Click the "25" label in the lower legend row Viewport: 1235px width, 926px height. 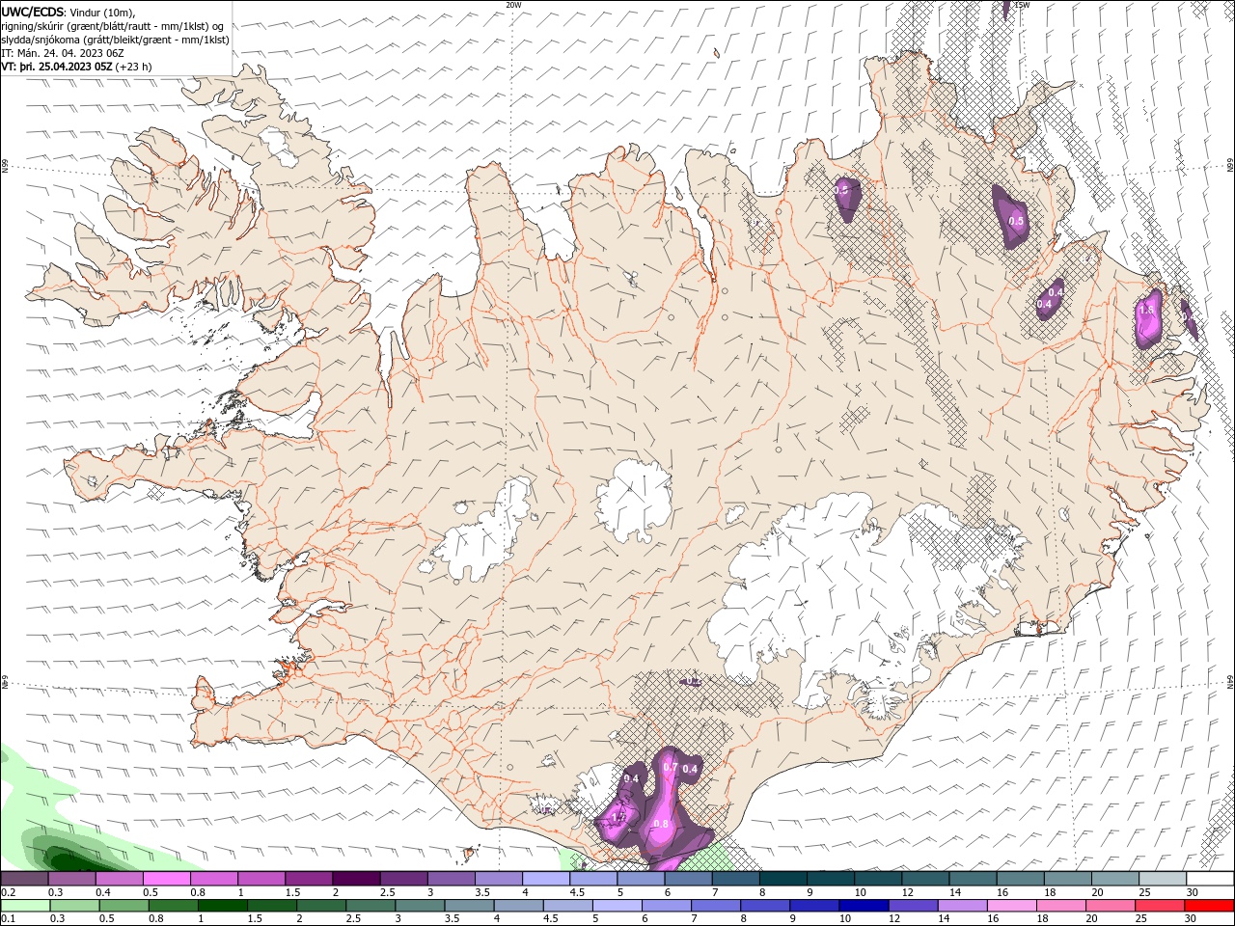pos(1141,919)
